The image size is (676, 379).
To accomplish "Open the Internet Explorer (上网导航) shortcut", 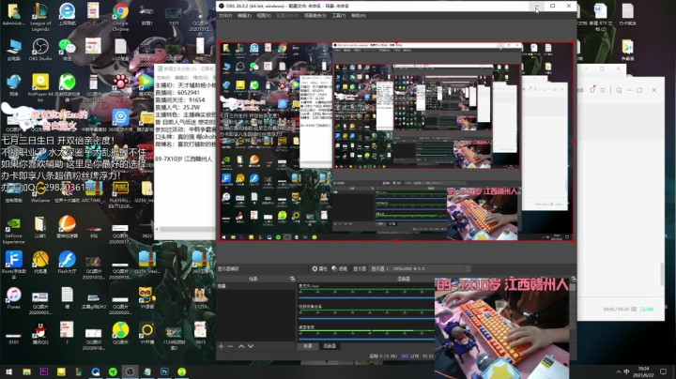I will [x=67, y=14].
